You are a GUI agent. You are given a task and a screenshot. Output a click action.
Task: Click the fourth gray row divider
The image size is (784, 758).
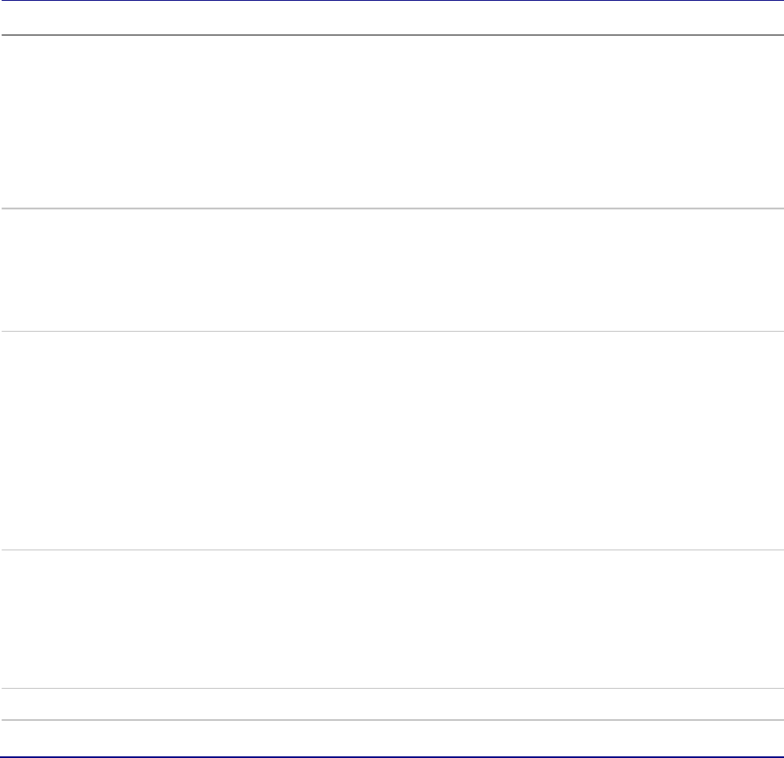pos(392,688)
